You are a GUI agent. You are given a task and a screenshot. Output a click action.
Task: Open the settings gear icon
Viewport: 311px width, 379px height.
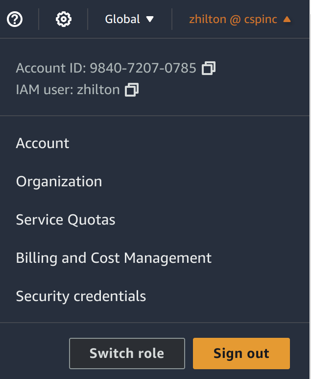click(x=64, y=19)
